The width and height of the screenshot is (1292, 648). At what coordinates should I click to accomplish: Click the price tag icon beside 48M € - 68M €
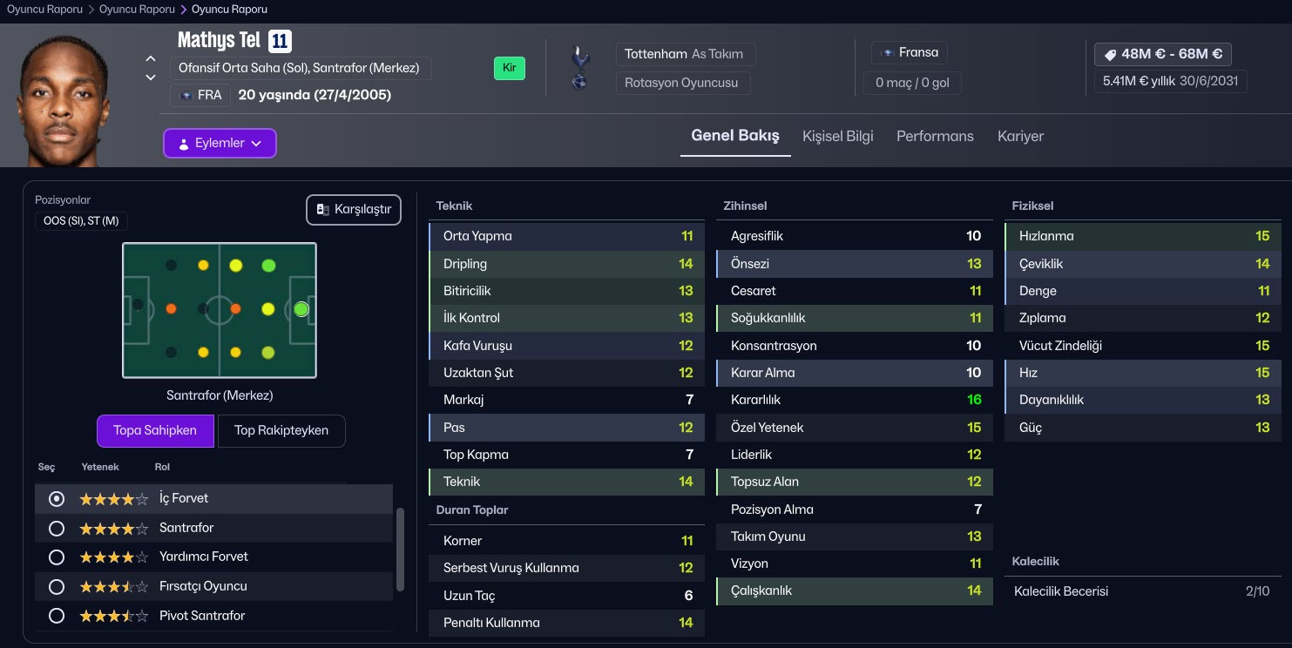[x=1110, y=54]
